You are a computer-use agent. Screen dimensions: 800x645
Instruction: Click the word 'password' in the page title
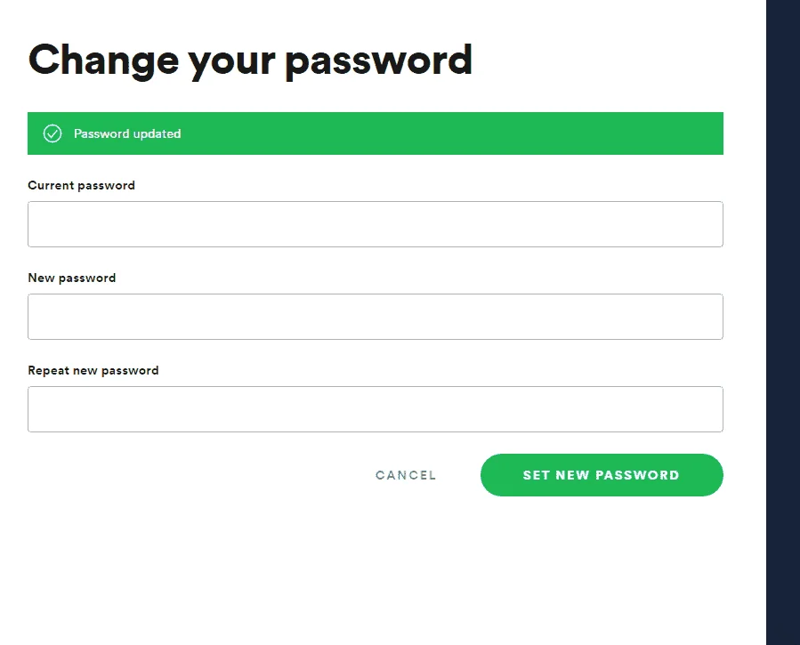click(x=378, y=61)
